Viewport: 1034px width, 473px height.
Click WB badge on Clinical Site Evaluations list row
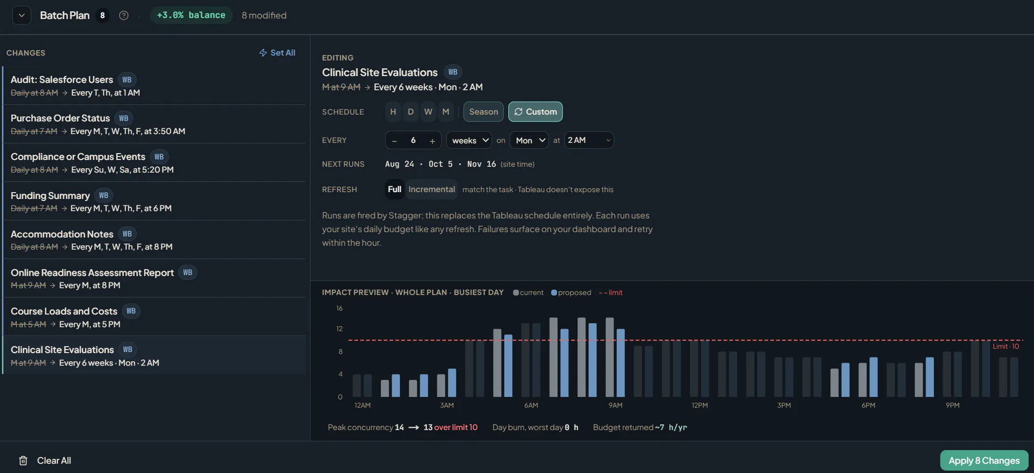pyautogui.click(x=127, y=349)
